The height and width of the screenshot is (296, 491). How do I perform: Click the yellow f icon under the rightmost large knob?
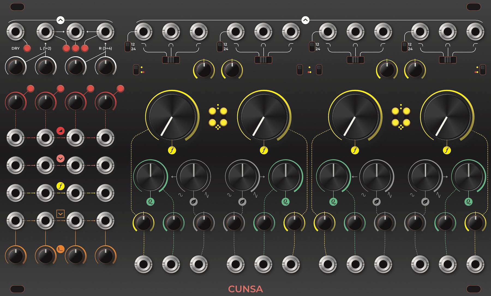coord(447,150)
